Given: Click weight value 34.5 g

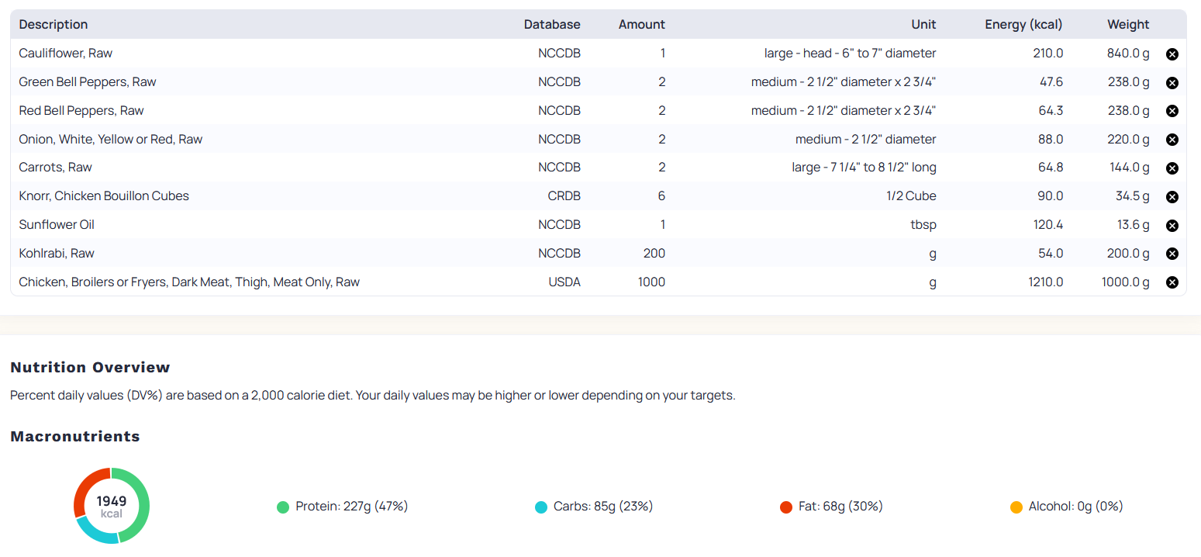Looking at the screenshot, I should [x=1133, y=196].
